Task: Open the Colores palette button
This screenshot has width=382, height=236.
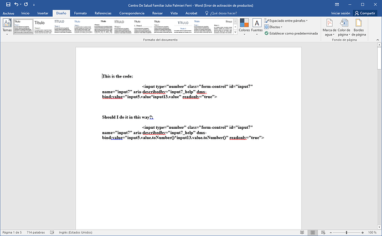Action: point(244,27)
